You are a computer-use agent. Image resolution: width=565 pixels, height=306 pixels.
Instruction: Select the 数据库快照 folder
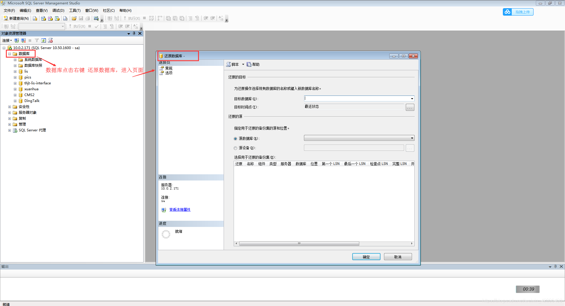click(x=33, y=66)
